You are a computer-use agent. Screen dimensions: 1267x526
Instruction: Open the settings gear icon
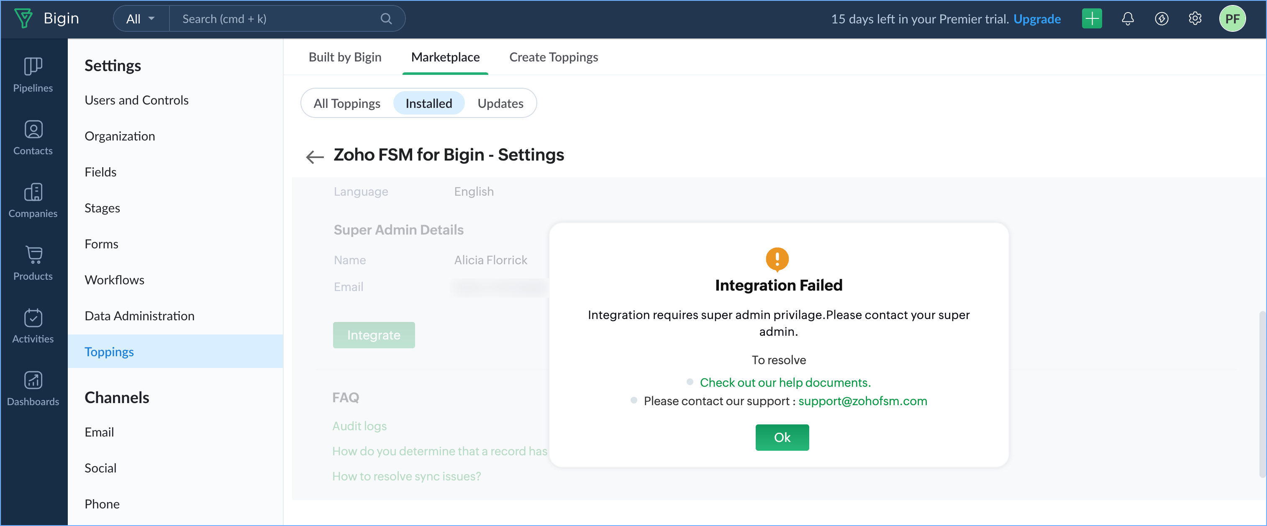coord(1195,19)
